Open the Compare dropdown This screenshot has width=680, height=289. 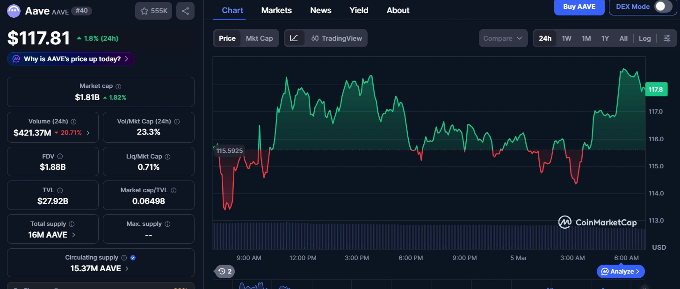click(502, 38)
